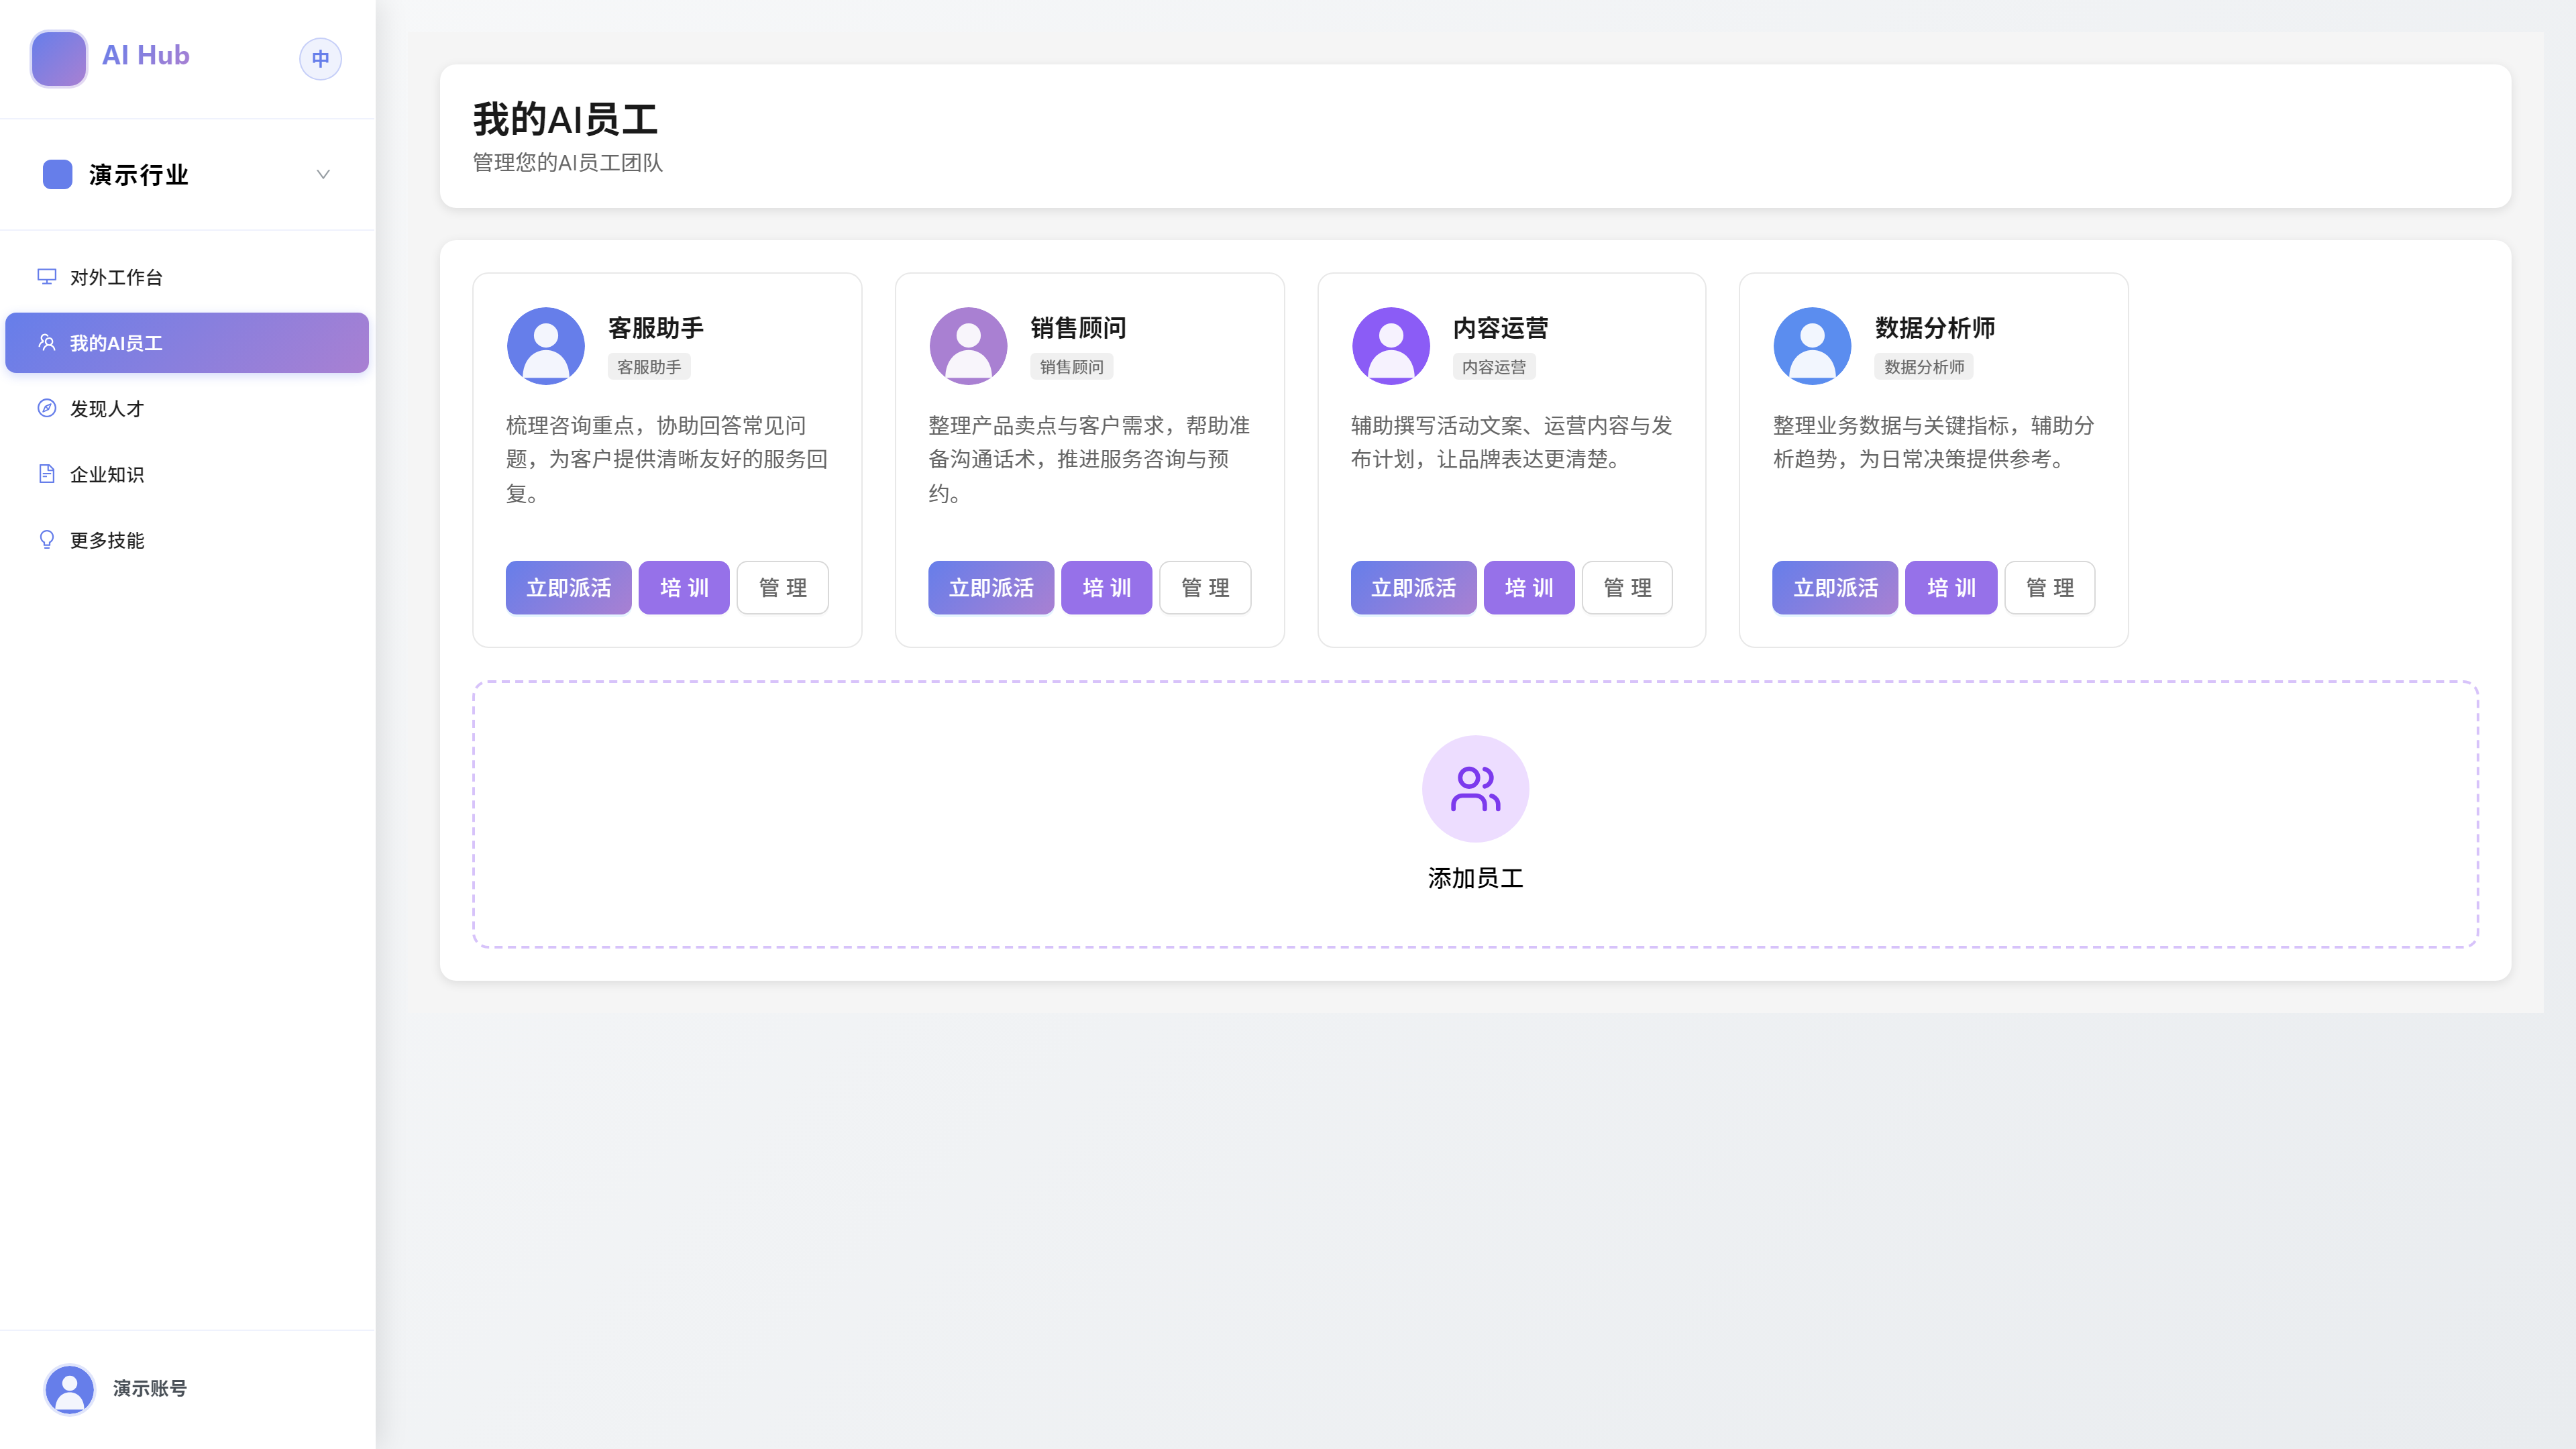Click the AI Hub logo icon
The image size is (2576, 1449).
(59, 58)
